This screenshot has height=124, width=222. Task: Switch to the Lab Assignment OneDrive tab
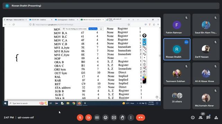pyautogui.click(x=66, y=20)
